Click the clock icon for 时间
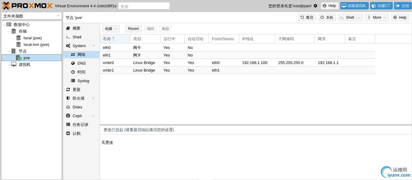This screenshot has height=180, width=412. point(73,72)
